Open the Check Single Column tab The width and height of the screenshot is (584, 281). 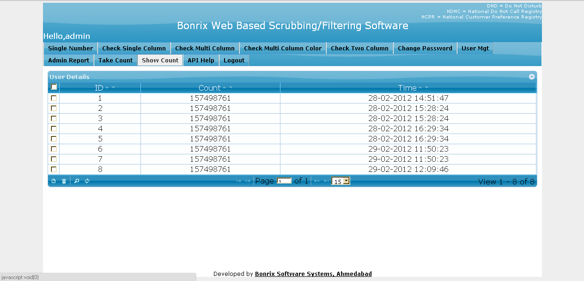134,48
